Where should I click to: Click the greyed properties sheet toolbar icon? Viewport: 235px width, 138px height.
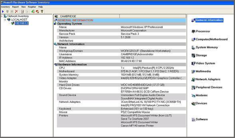(12, 11)
